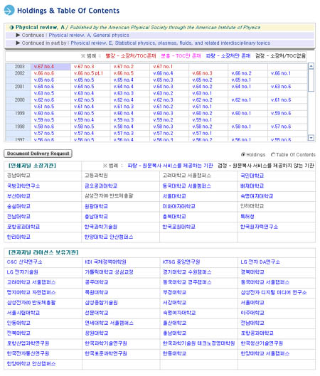
Task: Open issue v.65 no.3
Action: [x=163, y=80]
